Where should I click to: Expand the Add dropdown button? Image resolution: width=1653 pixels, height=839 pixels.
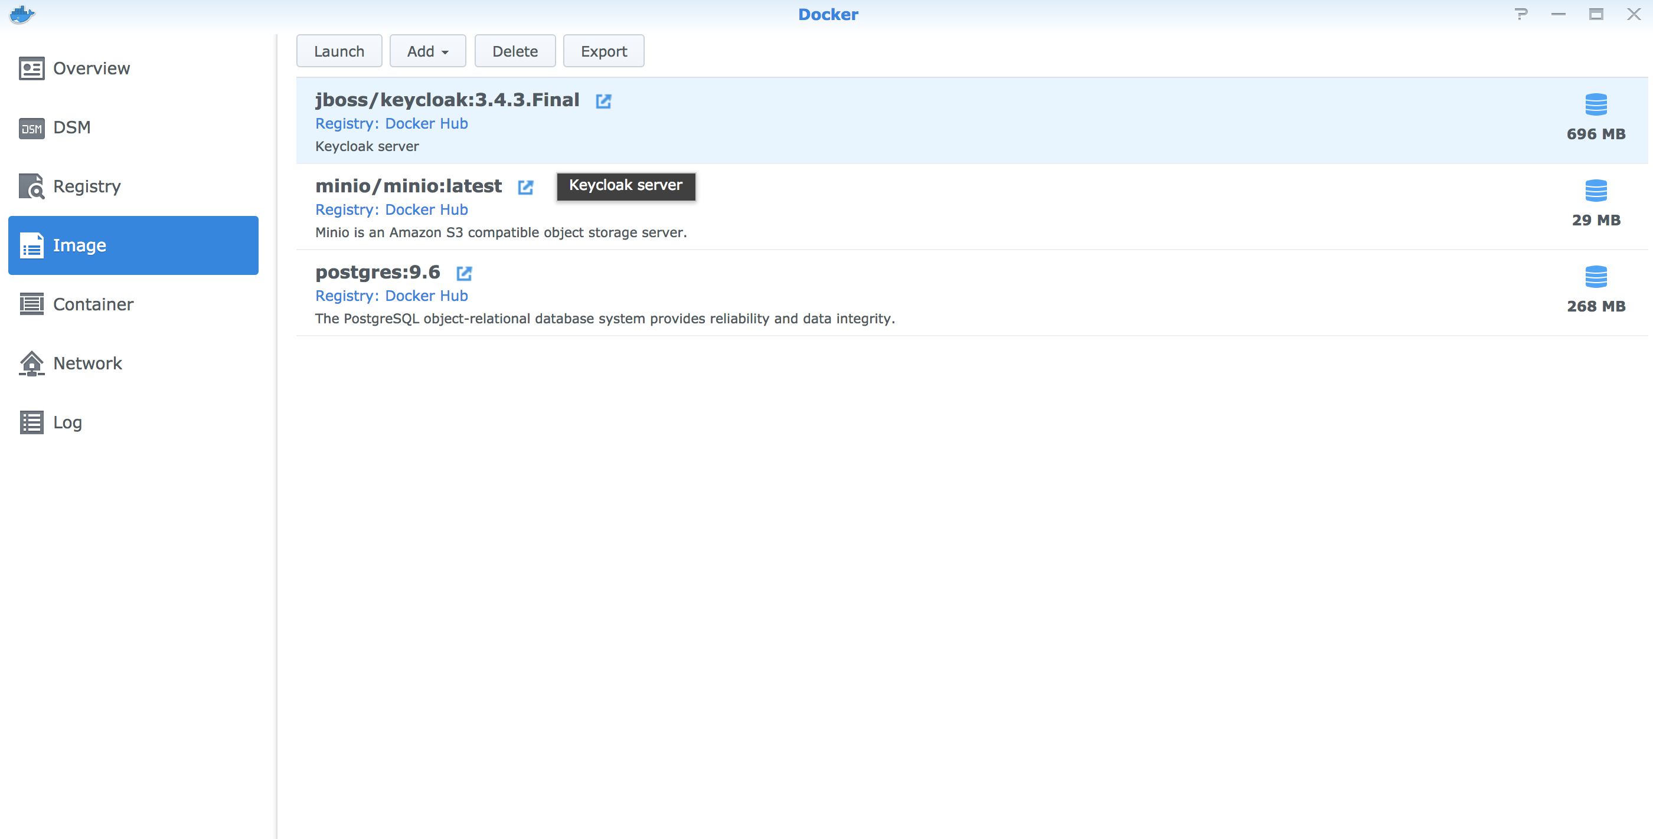(x=427, y=51)
